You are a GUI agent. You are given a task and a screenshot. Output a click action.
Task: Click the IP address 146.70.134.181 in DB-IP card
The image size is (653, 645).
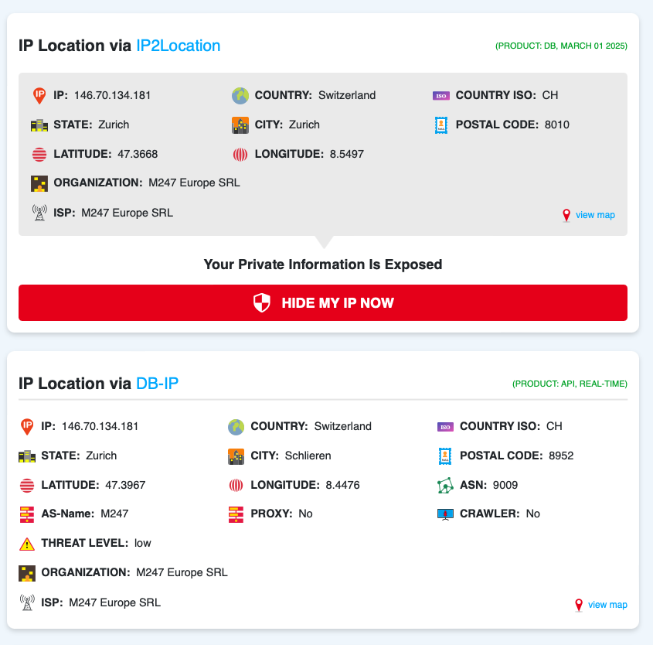pyautogui.click(x=100, y=426)
